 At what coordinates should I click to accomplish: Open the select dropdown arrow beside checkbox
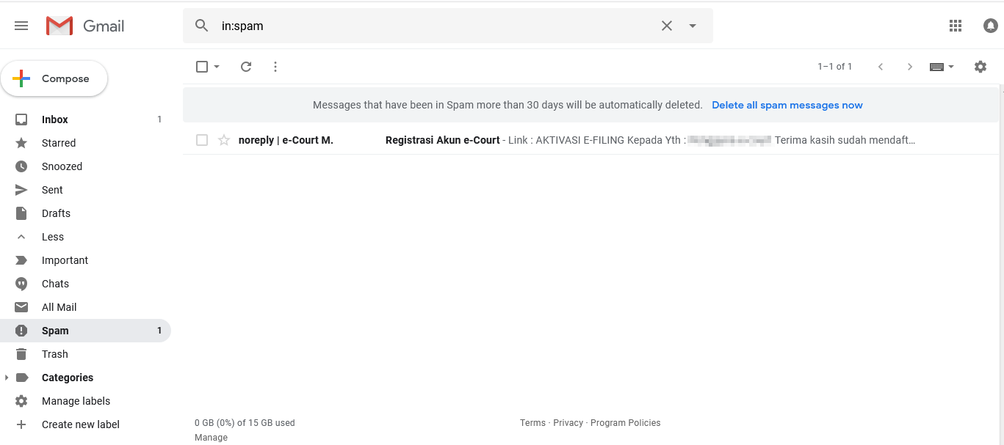(x=217, y=67)
